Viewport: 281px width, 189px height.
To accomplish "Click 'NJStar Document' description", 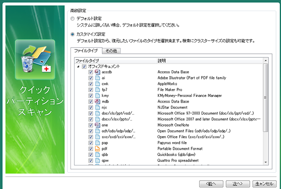I will [x=173, y=107].
